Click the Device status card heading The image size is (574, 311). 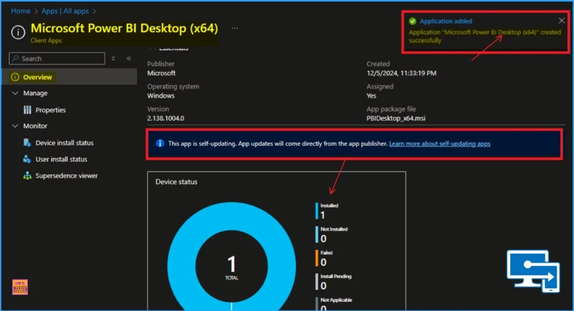pos(177,182)
